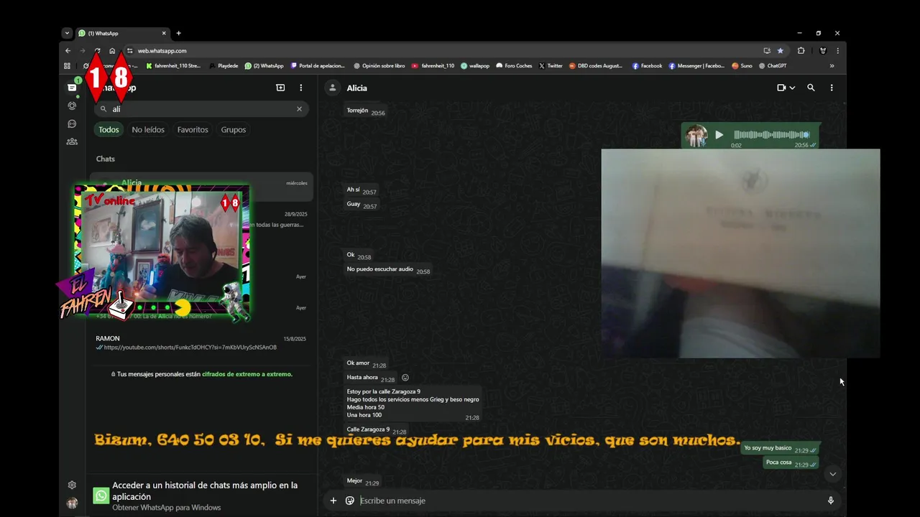
Task: Open Facebook bookmark
Action: point(647,66)
